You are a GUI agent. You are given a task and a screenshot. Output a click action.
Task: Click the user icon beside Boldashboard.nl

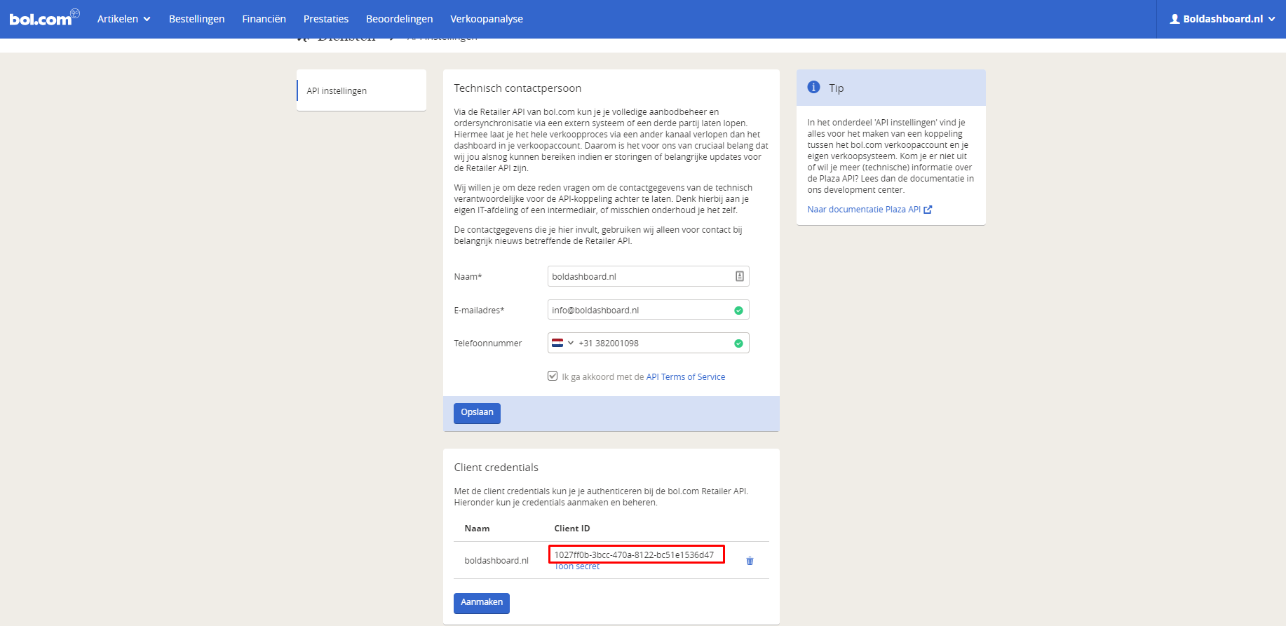[1175, 19]
